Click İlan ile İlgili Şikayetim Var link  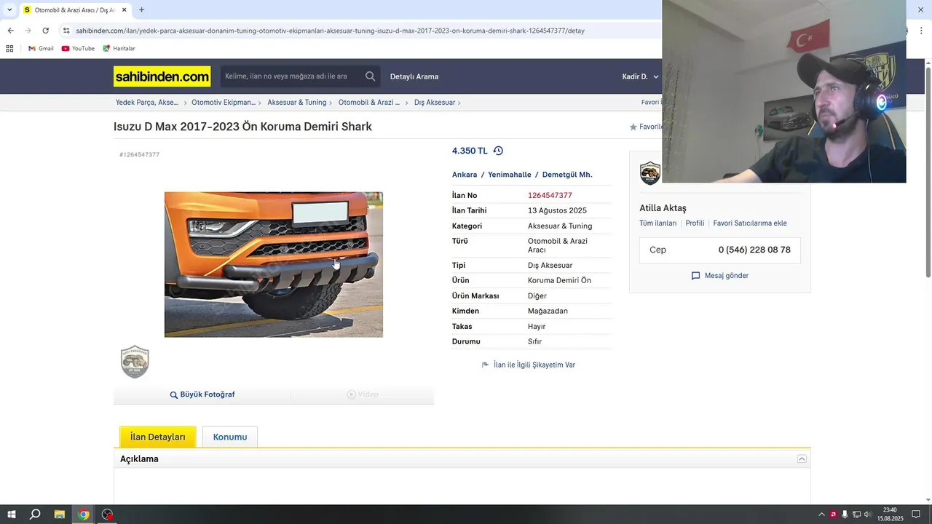tap(534, 365)
